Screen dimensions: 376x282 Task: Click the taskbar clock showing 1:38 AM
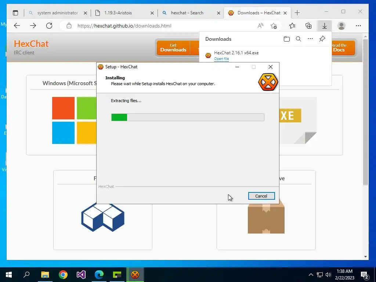[x=344, y=275]
